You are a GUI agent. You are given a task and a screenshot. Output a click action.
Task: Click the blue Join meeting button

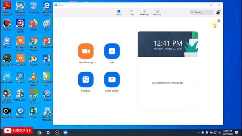tap(112, 51)
